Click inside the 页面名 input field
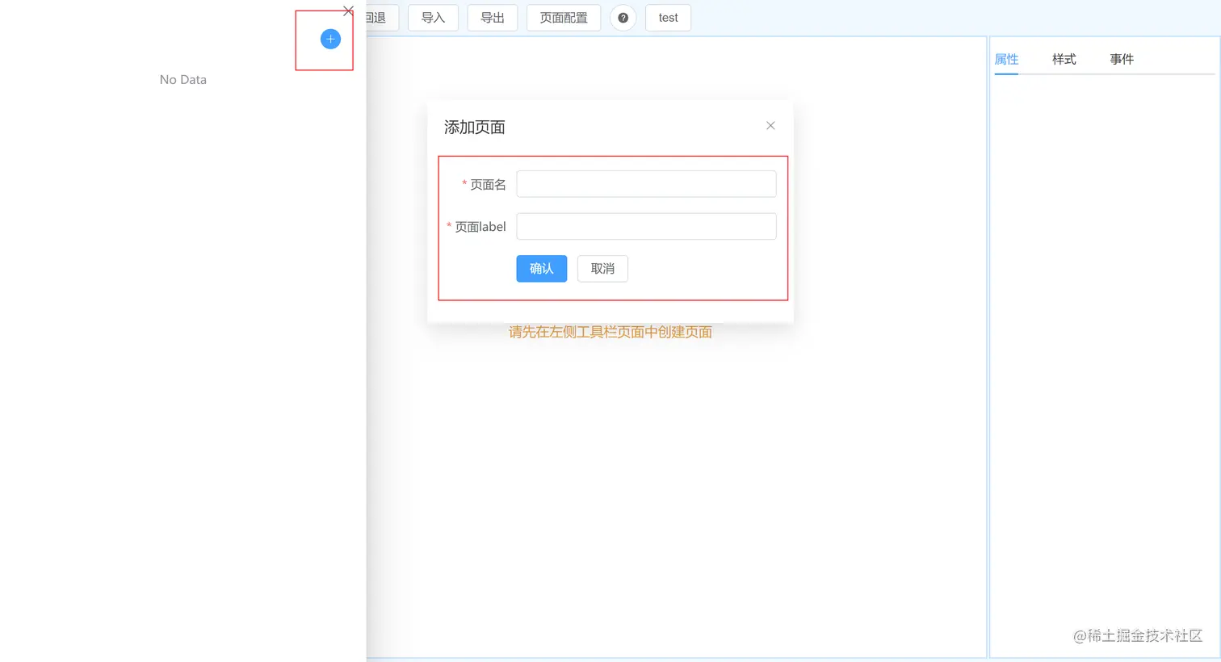 click(645, 183)
